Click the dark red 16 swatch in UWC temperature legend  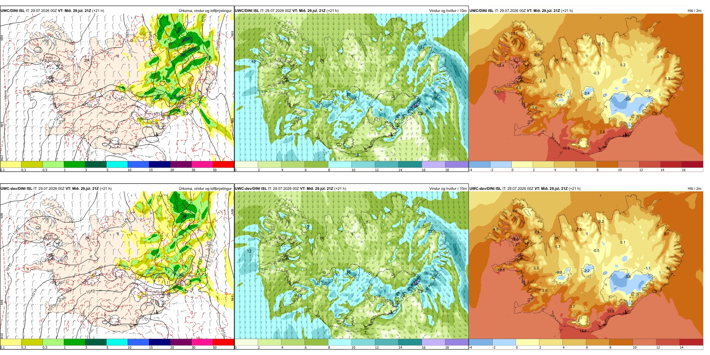692,164
